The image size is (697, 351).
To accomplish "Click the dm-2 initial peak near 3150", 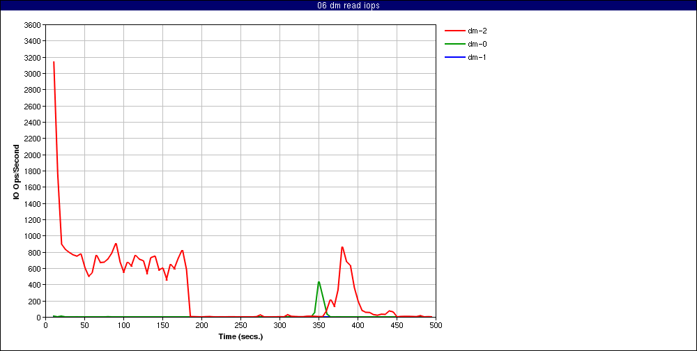I will pyautogui.click(x=54, y=62).
